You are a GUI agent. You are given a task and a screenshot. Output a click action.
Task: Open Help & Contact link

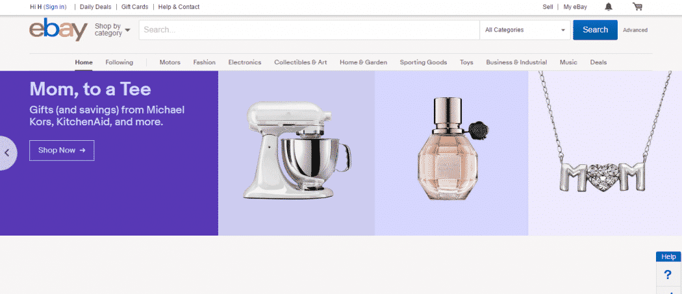click(179, 7)
